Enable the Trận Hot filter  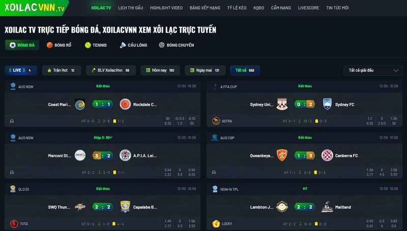pyautogui.click(x=62, y=70)
